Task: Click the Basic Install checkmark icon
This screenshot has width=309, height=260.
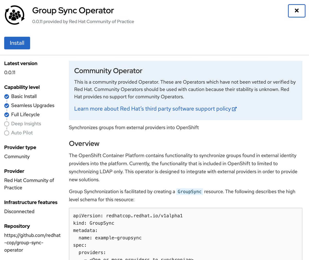Action: click(7, 97)
